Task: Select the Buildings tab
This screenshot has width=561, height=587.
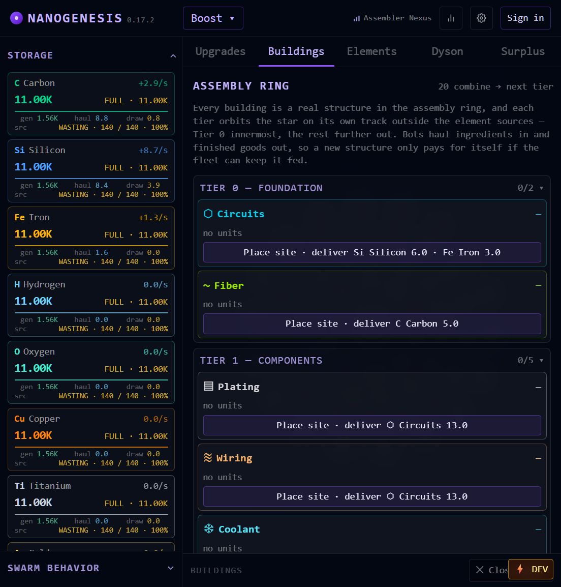Action: pyautogui.click(x=296, y=51)
